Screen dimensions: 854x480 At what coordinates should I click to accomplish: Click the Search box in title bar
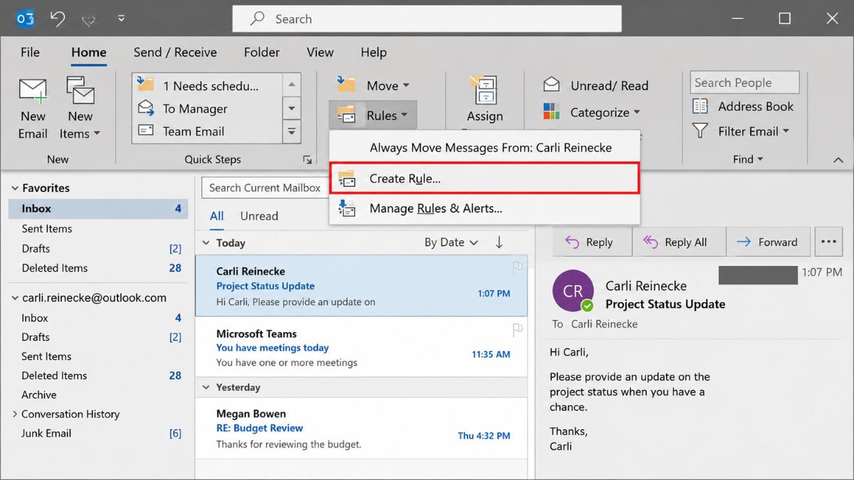[x=427, y=18]
